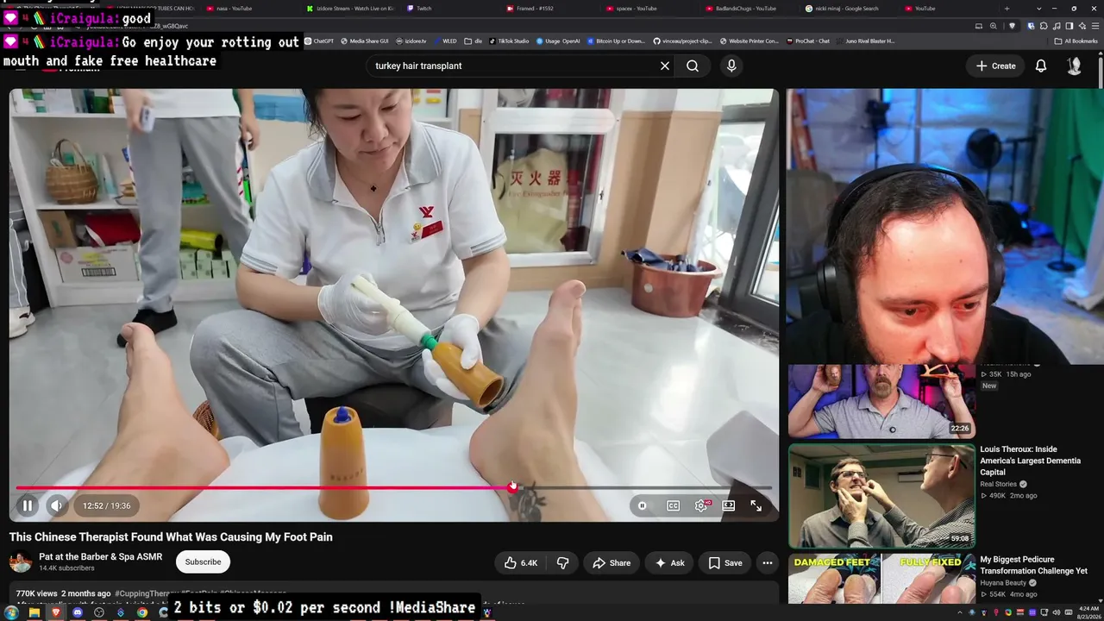
Task: Open the 22:26 recommended video thumbnail
Action: (881, 401)
